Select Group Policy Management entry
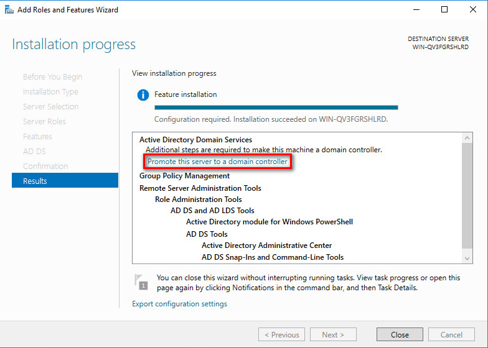 [184, 176]
